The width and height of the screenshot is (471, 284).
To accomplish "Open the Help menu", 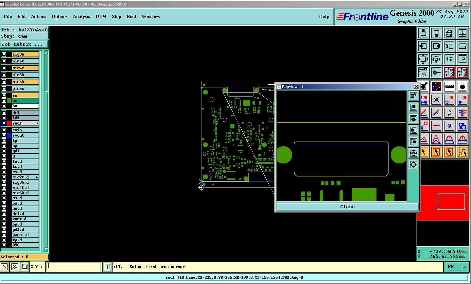I will pos(324,16).
